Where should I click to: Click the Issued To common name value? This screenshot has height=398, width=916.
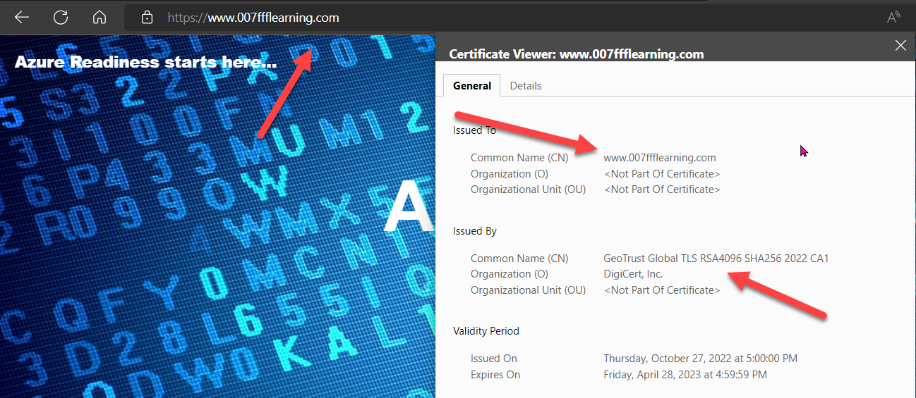coord(660,158)
